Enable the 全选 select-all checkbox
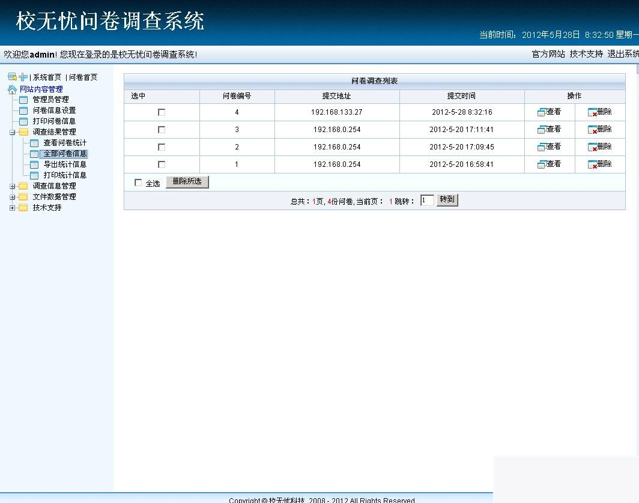The width and height of the screenshot is (639, 503). (x=139, y=182)
